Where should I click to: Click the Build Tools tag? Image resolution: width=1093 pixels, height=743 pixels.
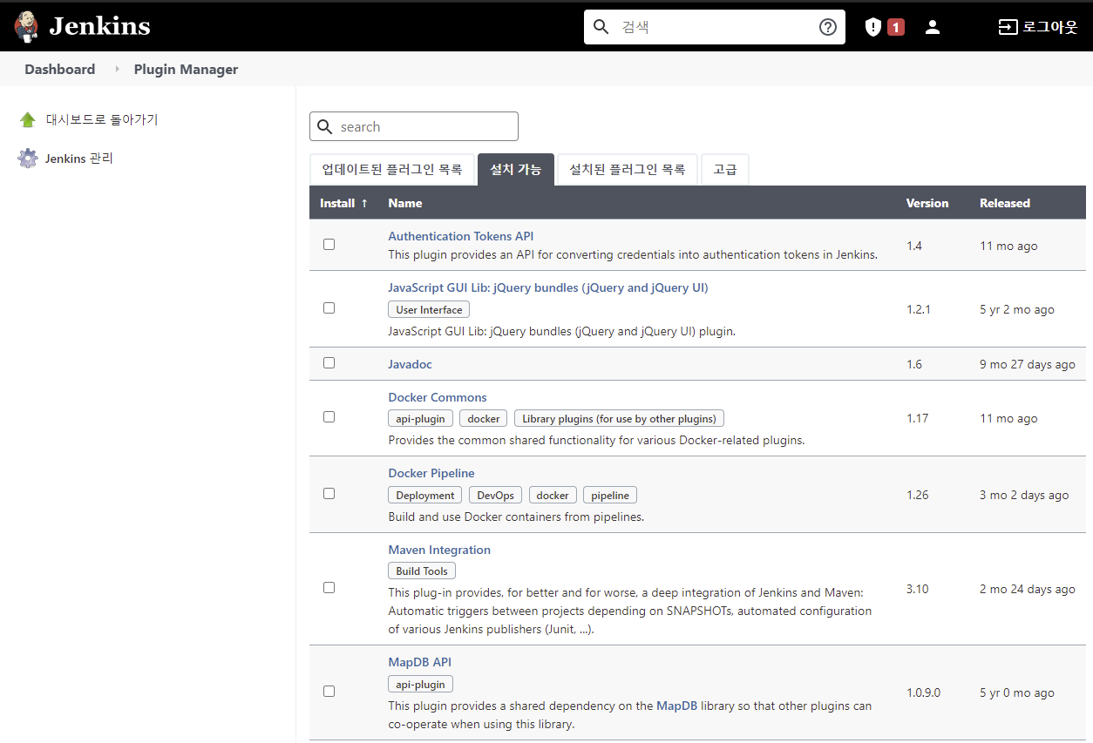click(422, 571)
